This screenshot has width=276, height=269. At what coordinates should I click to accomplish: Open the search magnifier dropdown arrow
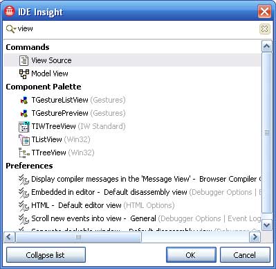15,28
